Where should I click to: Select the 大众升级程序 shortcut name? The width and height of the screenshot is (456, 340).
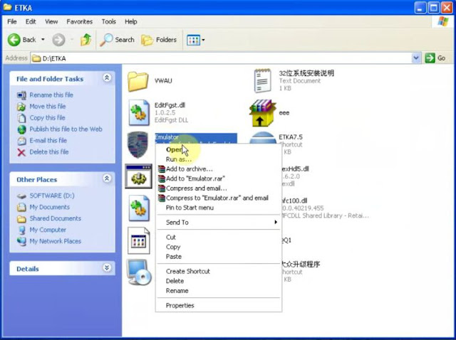(301, 264)
